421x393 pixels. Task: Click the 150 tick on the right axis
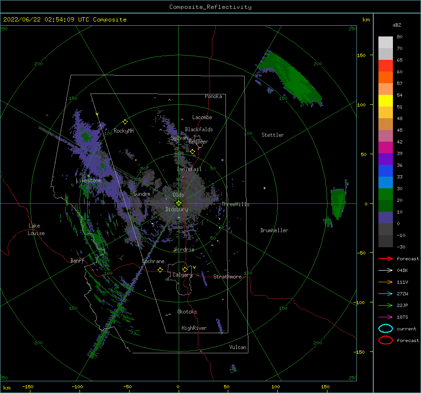[361, 55]
